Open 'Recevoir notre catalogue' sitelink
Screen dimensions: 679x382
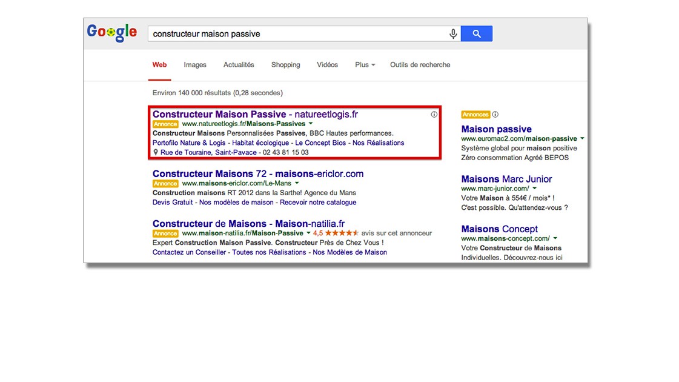pyautogui.click(x=318, y=202)
